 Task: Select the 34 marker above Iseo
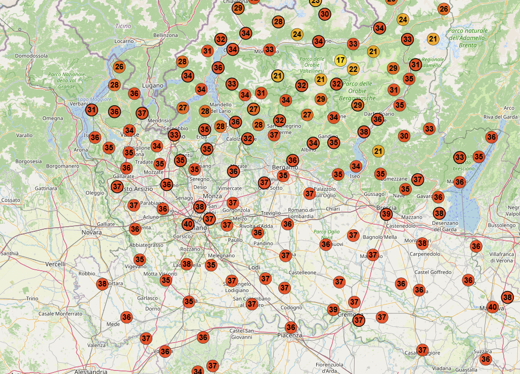pyautogui.click(x=356, y=167)
